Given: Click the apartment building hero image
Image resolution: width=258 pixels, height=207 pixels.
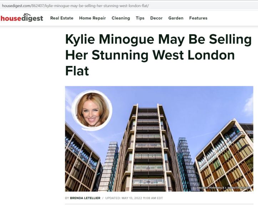Looking at the screenshot, I should point(159,139).
